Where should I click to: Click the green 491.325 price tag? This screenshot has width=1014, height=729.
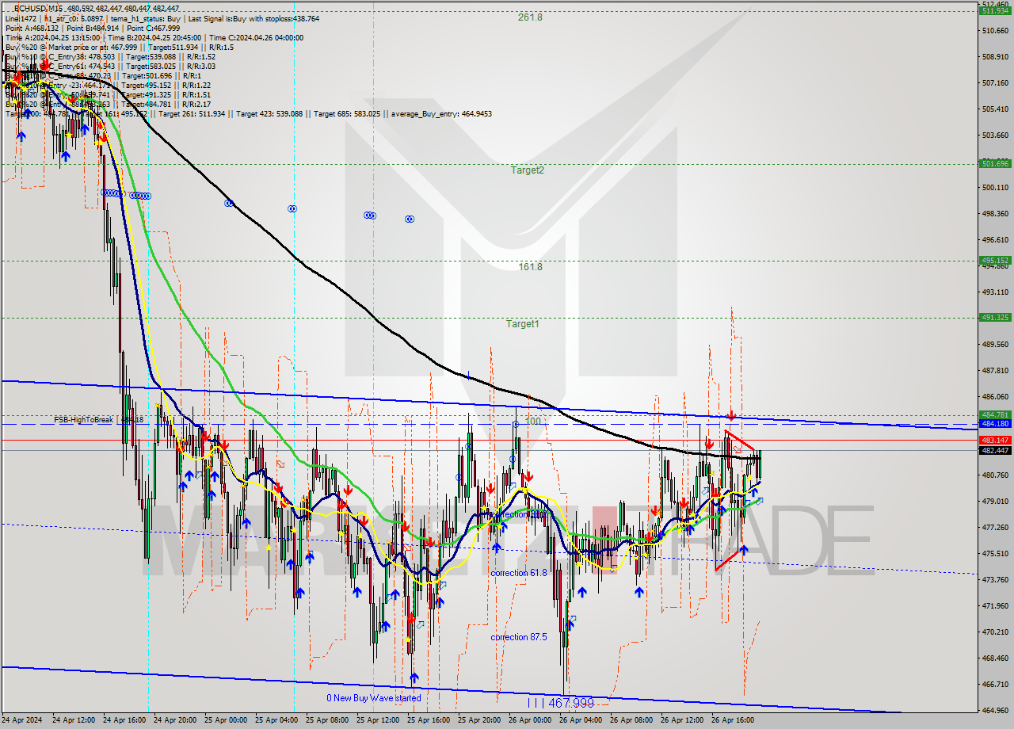pyautogui.click(x=995, y=317)
